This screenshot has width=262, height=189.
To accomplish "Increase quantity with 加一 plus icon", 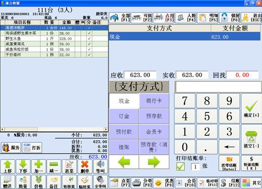I will click(x=39, y=167).
